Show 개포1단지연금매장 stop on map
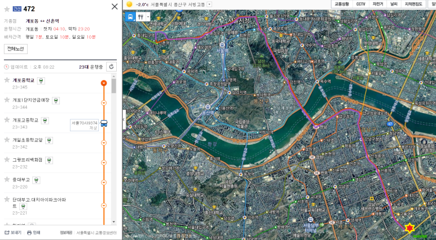Image resolution: width=436 pixels, height=240 pixels. tap(56, 100)
